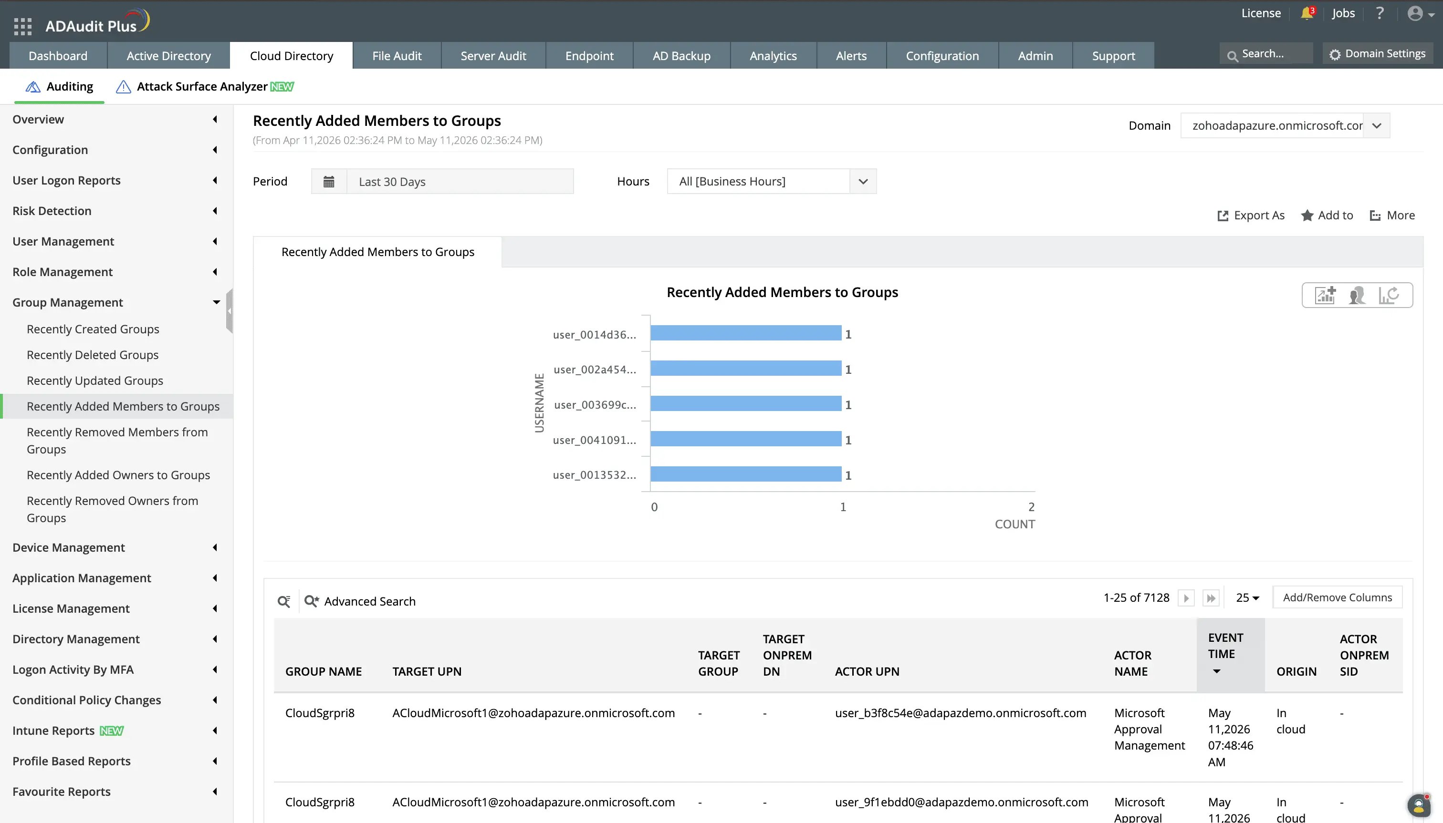Viewport: 1443px width, 823px height.
Task: Open Recently Updated Groups report
Action: coord(95,381)
